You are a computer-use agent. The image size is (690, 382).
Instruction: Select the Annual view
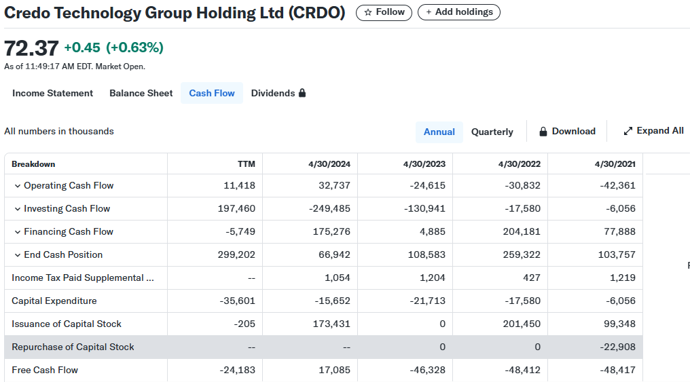click(439, 132)
